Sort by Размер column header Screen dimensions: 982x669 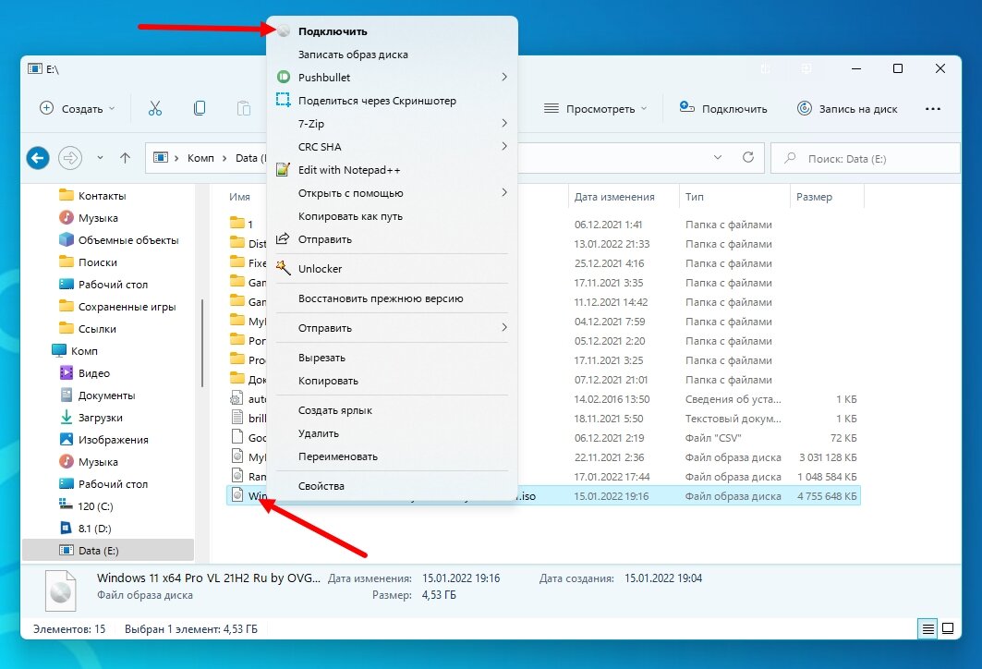point(827,197)
